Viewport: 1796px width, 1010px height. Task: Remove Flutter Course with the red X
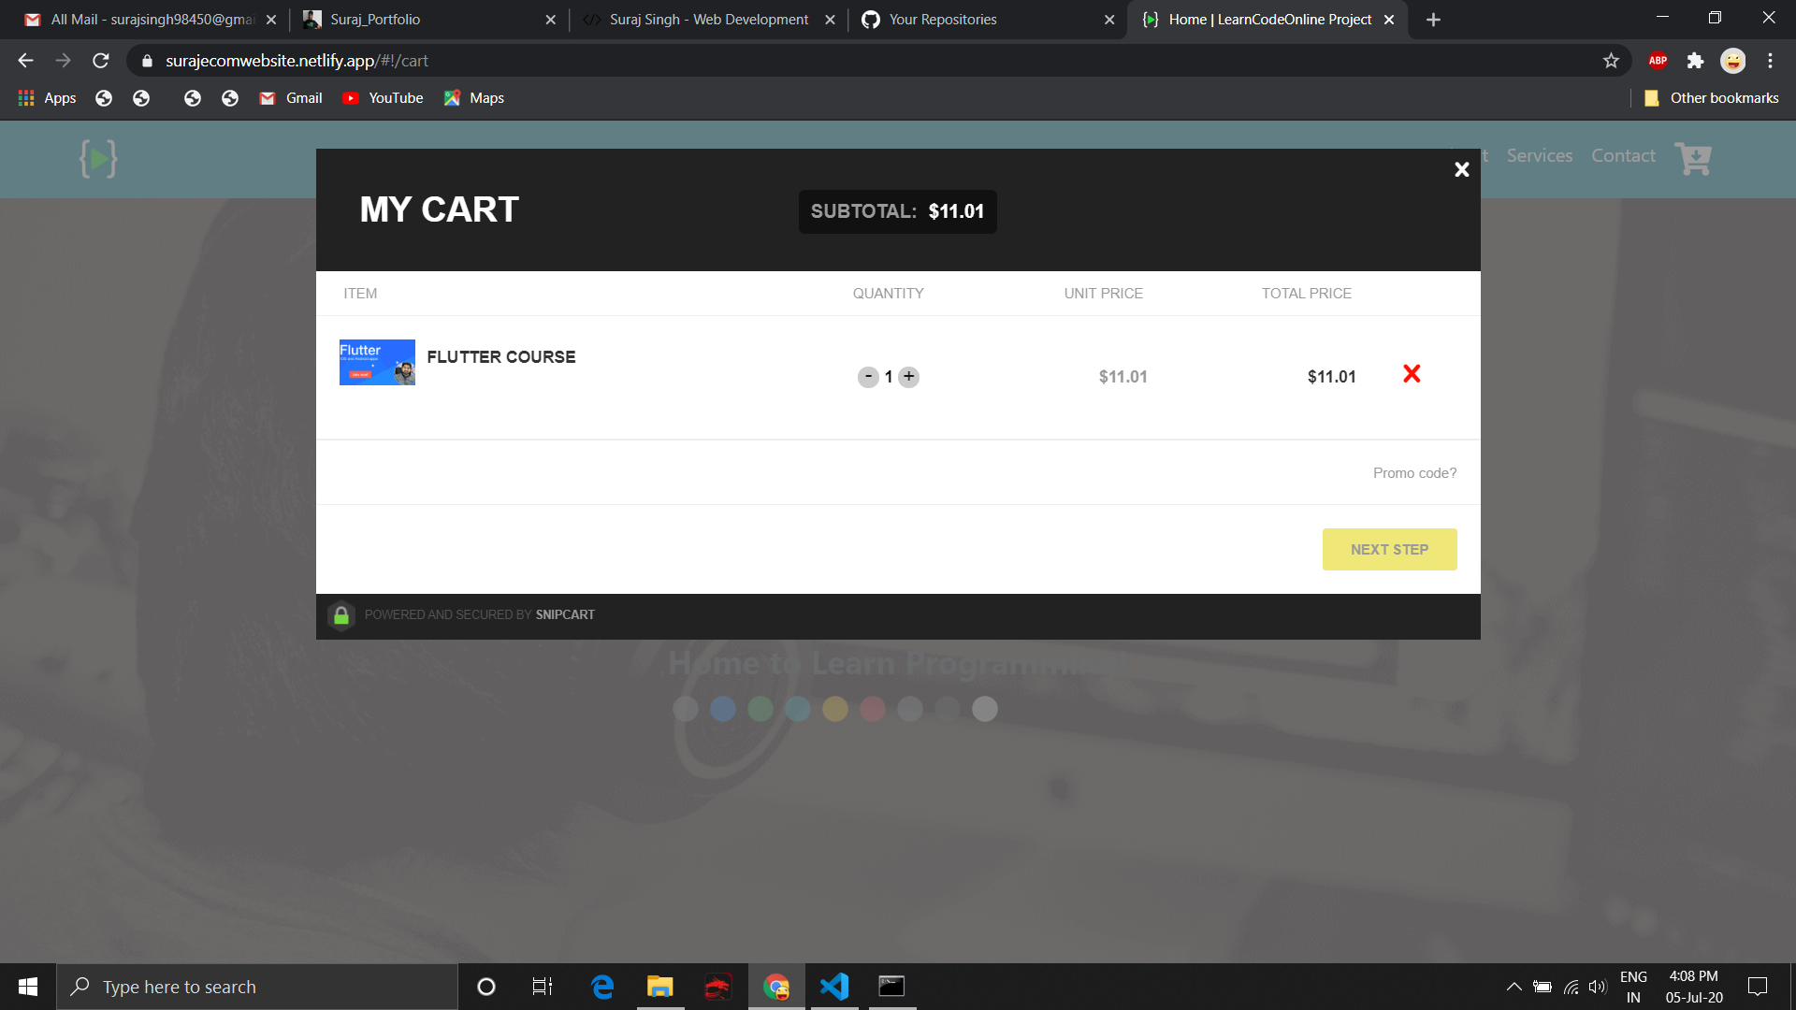(1412, 374)
